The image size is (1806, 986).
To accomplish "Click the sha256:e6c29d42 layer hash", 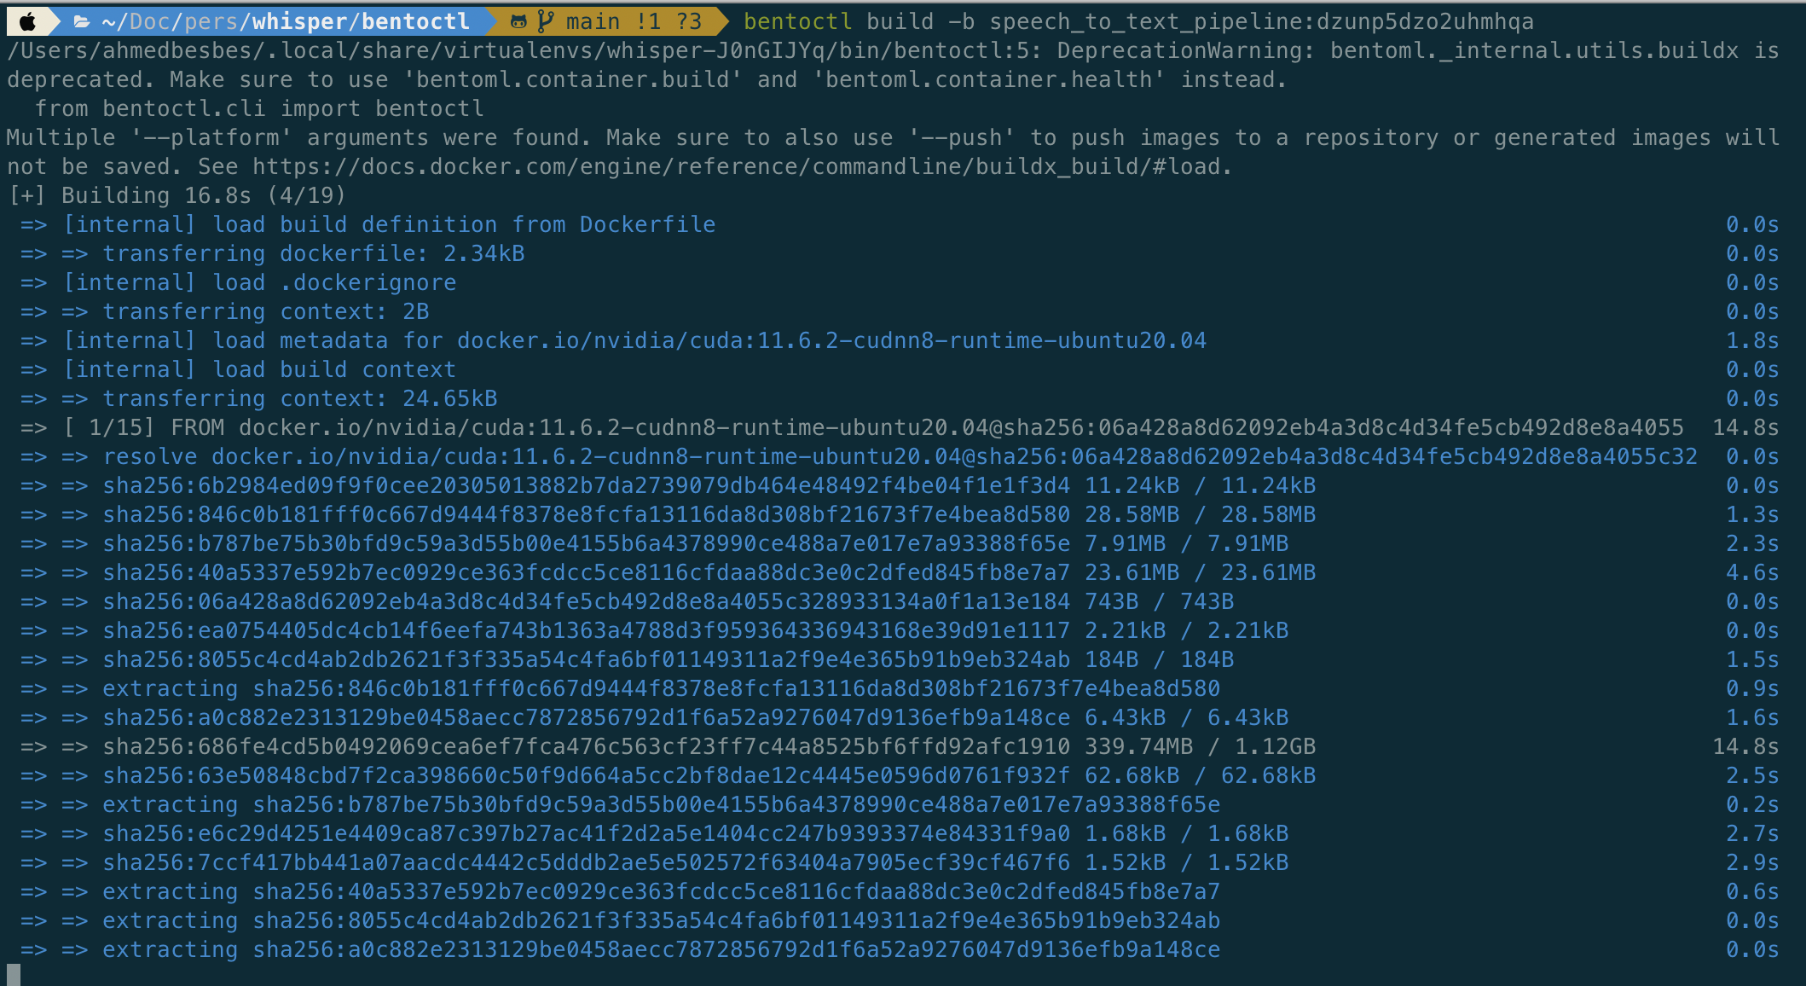I will click(x=586, y=833).
